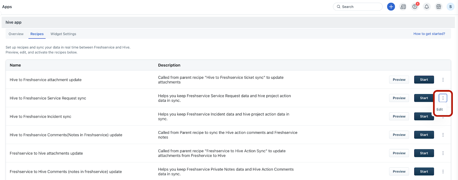Focus the Search input field
The image size is (458, 180).
pyautogui.click(x=361, y=7)
